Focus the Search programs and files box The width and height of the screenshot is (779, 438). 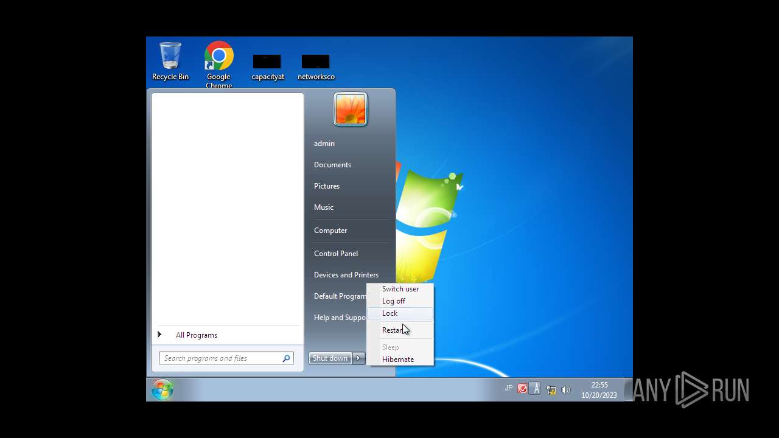coord(226,358)
